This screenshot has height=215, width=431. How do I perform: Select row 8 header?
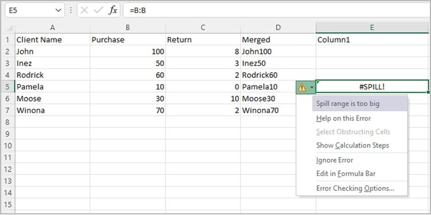click(7, 122)
